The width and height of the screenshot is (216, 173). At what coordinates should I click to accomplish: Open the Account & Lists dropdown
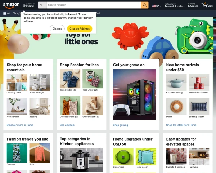coord(174,5)
